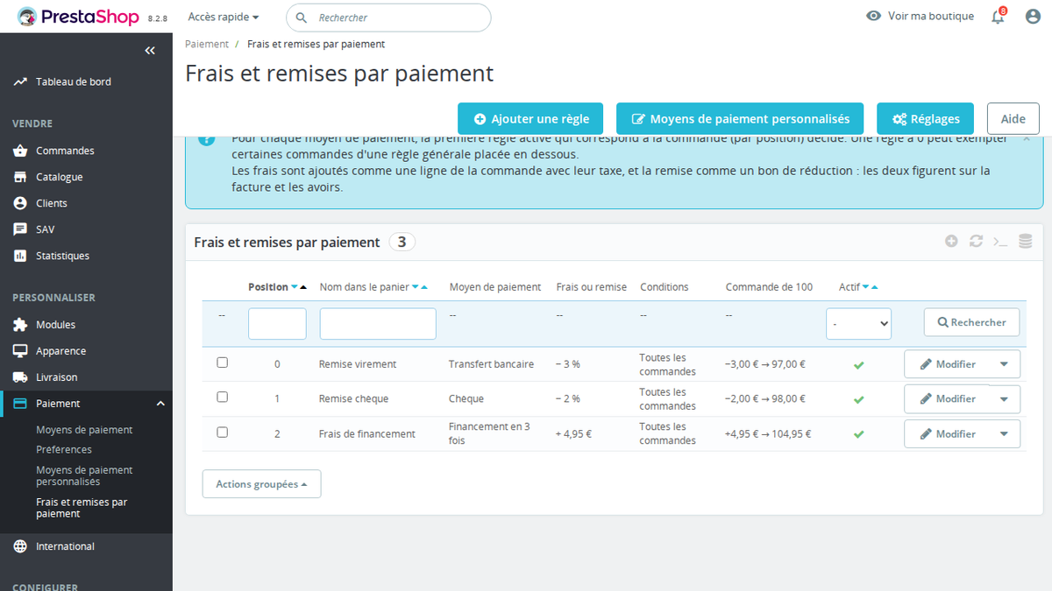
Task: Toggle active checkmark for Remise virement
Action: (858, 364)
